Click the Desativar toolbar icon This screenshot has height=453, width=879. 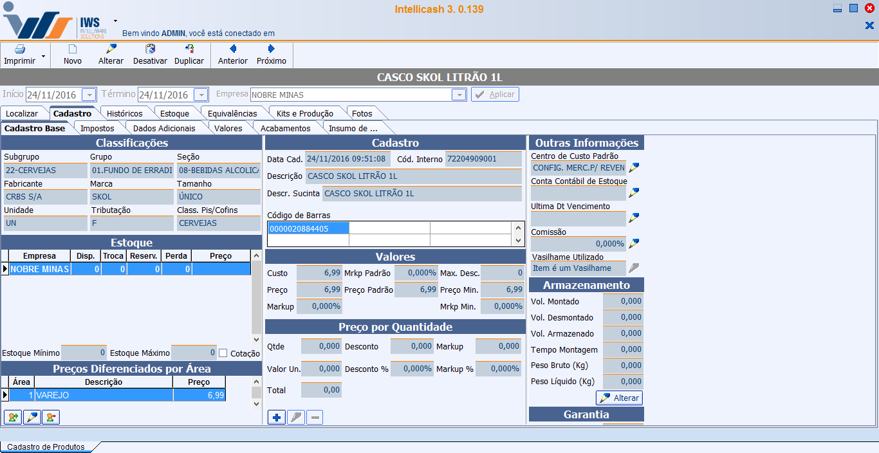(150, 50)
